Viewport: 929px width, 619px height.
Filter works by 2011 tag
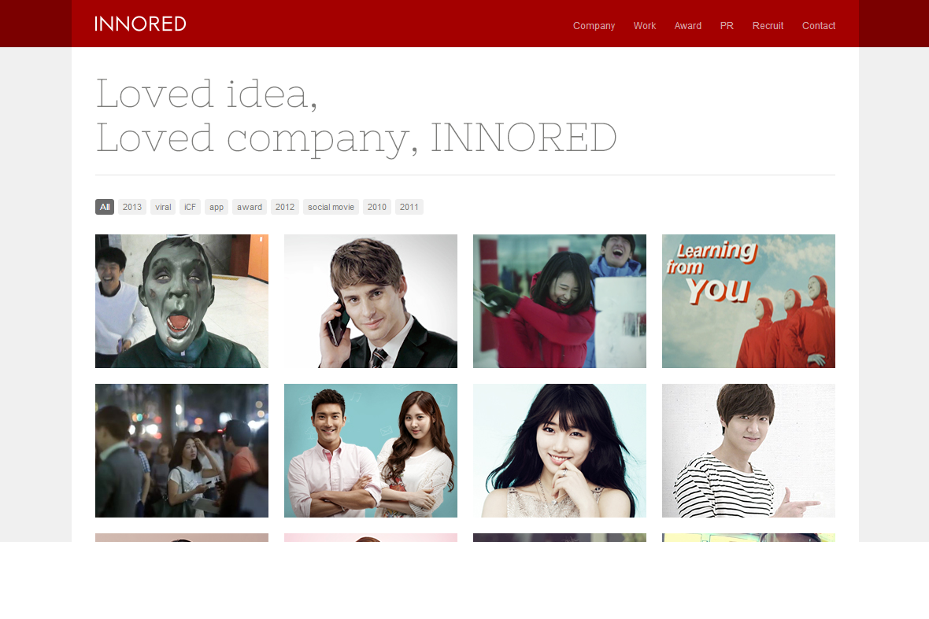[x=409, y=207]
